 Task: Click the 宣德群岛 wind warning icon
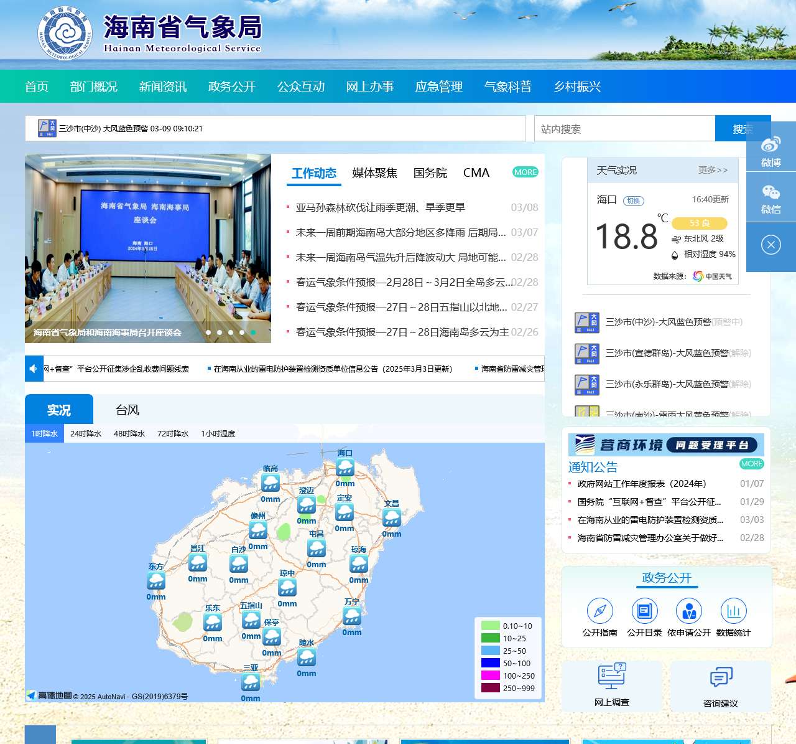587,354
